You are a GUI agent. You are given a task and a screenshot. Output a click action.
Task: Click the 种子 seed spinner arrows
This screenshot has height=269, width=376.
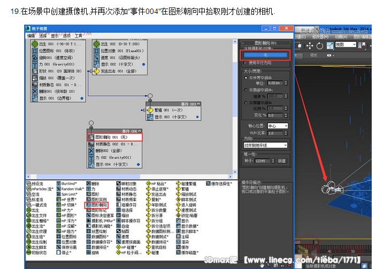point(273,161)
